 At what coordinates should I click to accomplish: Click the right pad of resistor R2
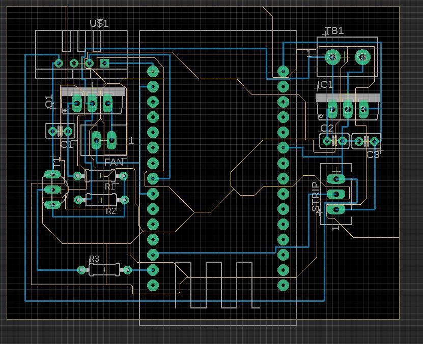pyautogui.click(x=124, y=200)
